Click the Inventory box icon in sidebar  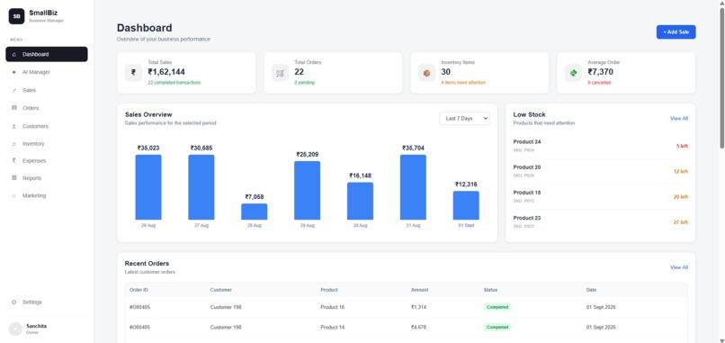[x=13, y=144]
